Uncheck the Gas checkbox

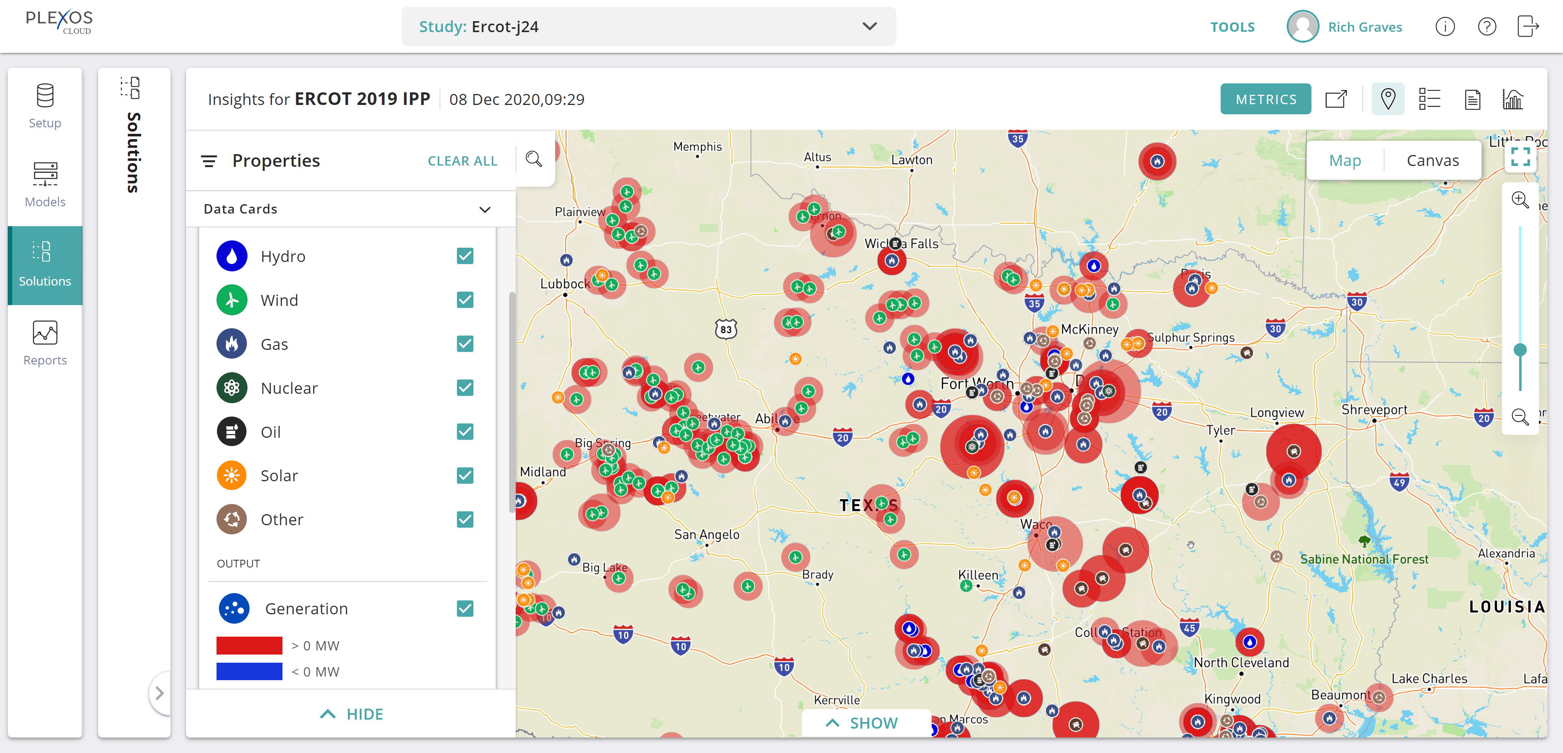(465, 344)
